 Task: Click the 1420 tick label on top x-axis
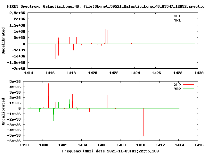[93, 73]
